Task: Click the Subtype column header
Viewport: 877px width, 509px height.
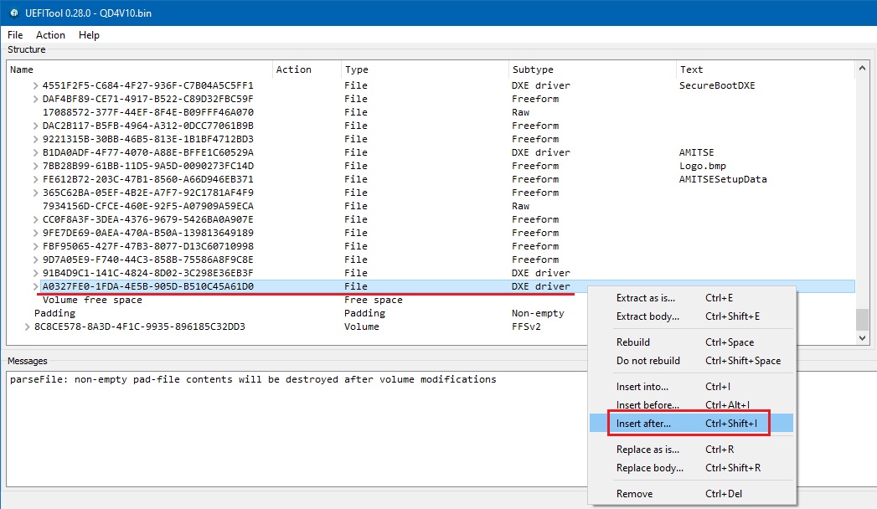Action: pos(592,69)
